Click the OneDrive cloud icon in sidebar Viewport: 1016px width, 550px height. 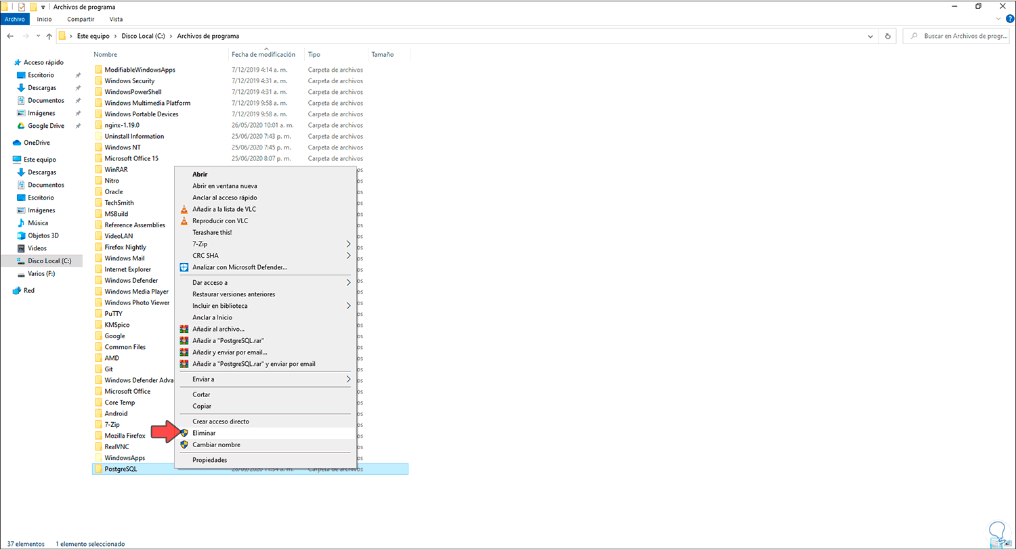pyautogui.click(x=18, y=143)
